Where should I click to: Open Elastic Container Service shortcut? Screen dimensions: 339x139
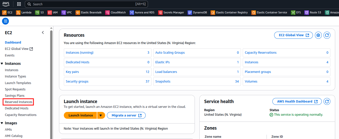(269, 12)
